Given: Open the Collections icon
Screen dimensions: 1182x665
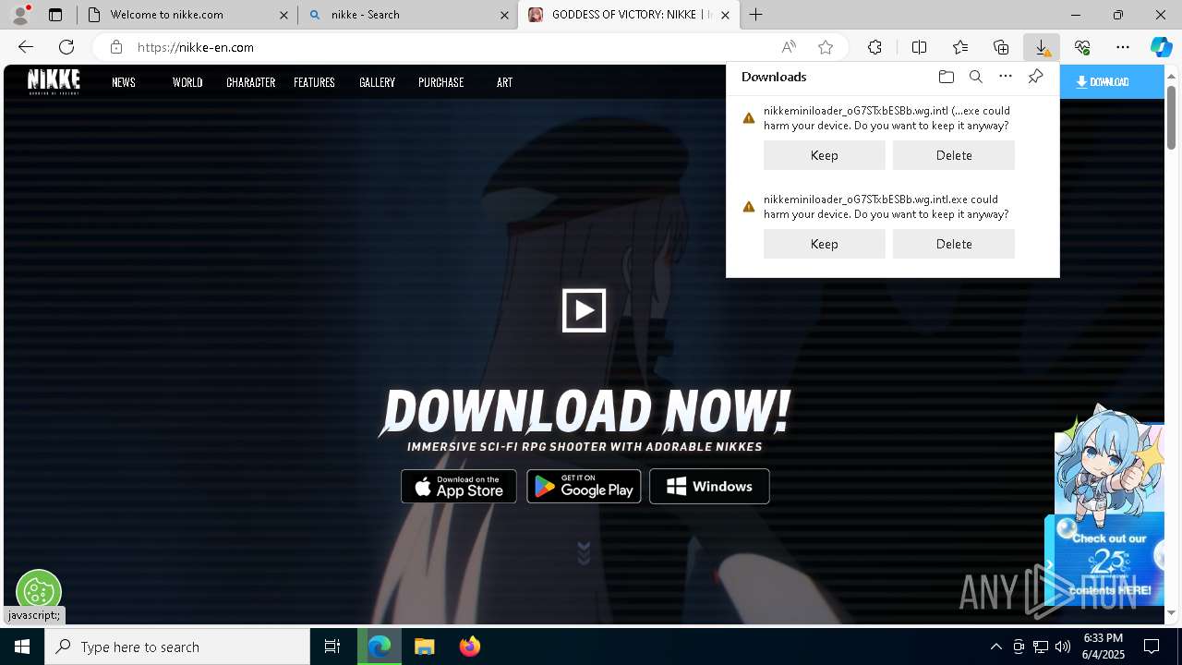Looking at the screenshot, I should pos(1001,47).
